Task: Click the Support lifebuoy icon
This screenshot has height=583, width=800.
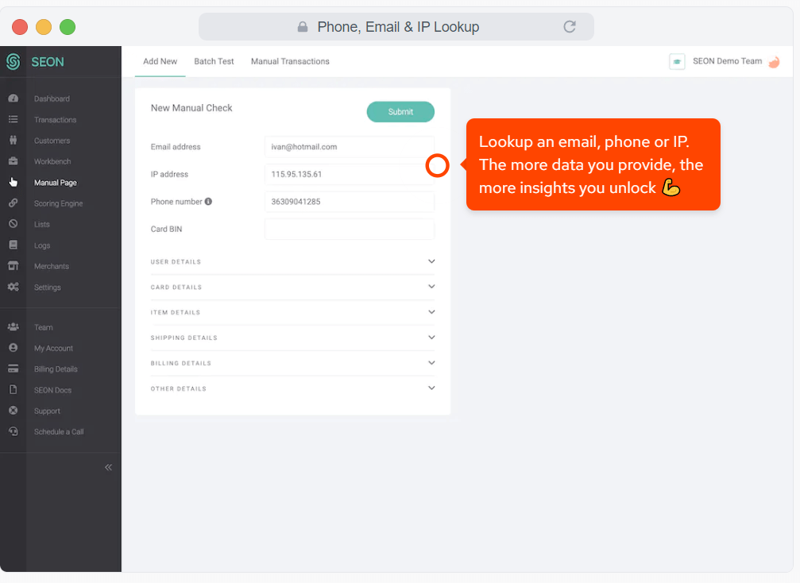Action: [x=14, y=411]
